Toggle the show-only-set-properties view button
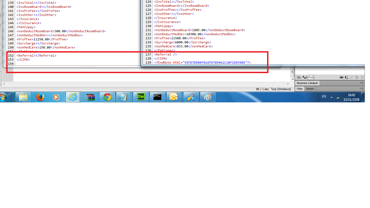The image size is (370, 208). click(311, 77)
